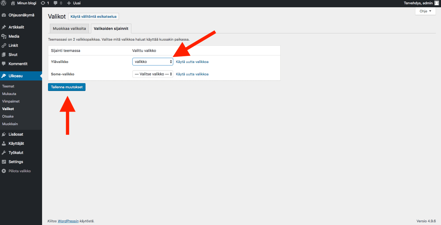Viewport: 441px width, 225px height.
Task: Follow the WordPressin footer link
Action: pyautogui.click(x=68, y=221)
